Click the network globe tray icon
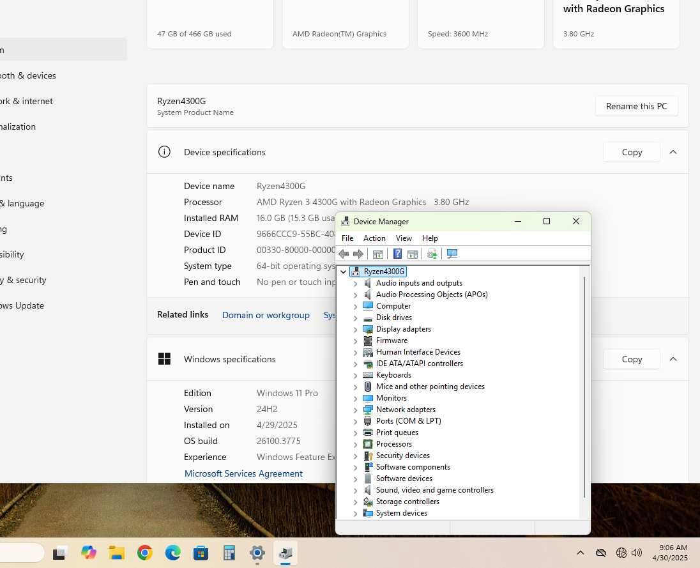700x568 pixels. [x=621, y=553]
